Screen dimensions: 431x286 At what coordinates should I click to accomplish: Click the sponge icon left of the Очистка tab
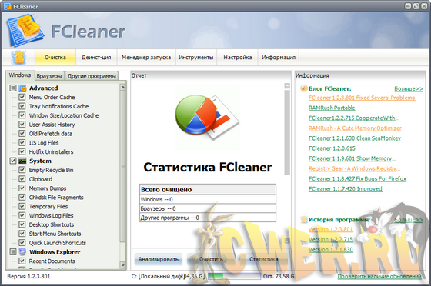(x=18, y=58)
